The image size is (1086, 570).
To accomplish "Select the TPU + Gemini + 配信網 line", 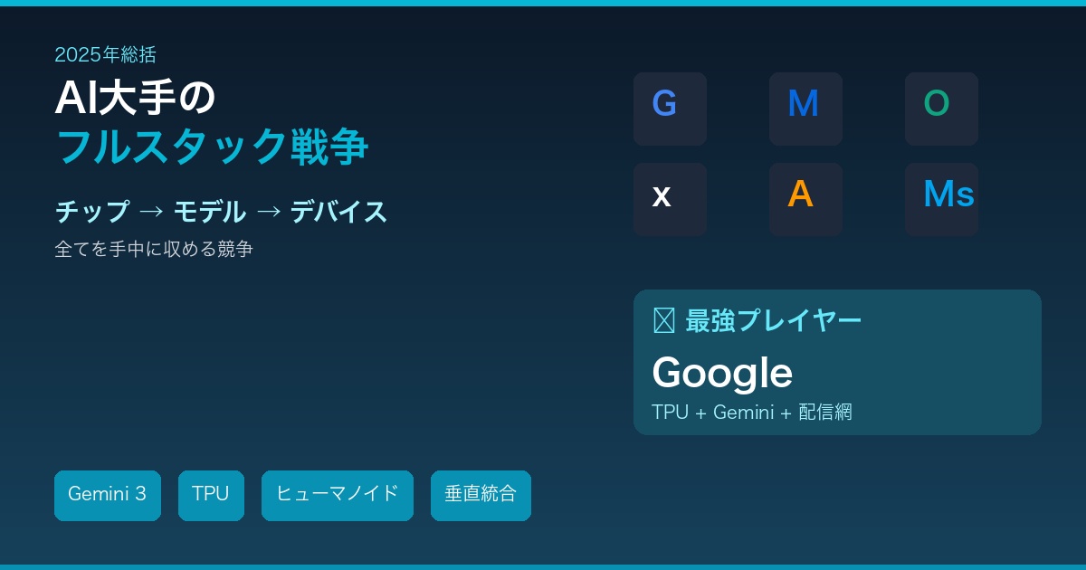I will 751,413.
